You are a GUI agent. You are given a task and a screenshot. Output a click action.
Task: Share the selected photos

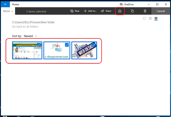point(106,11)
